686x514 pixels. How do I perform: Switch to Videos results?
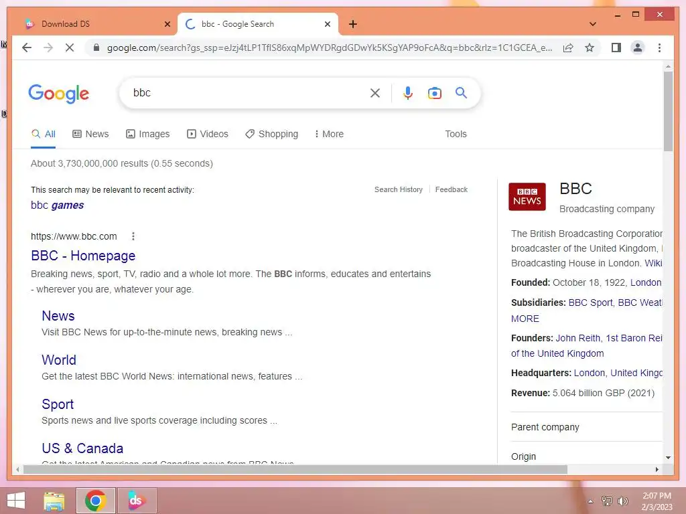(208, 134)
